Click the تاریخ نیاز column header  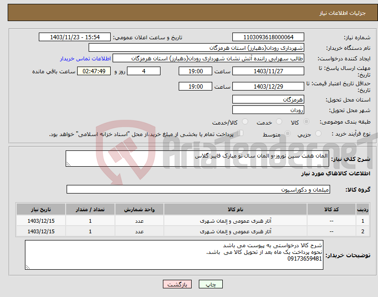[41, 209]
